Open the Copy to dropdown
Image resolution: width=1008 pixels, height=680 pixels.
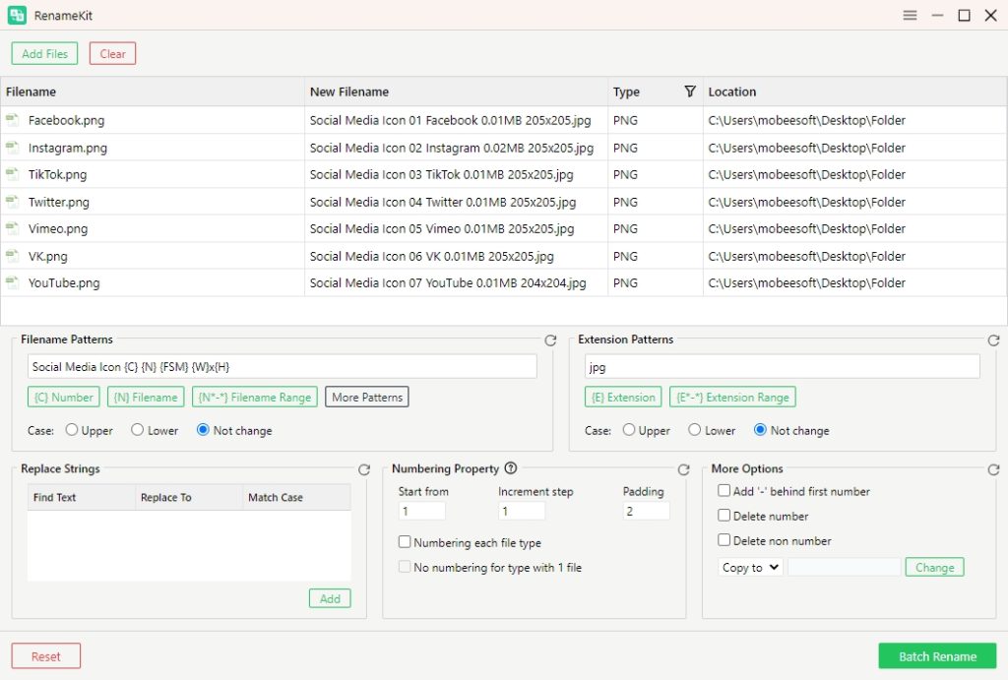[x=750, y=568]
